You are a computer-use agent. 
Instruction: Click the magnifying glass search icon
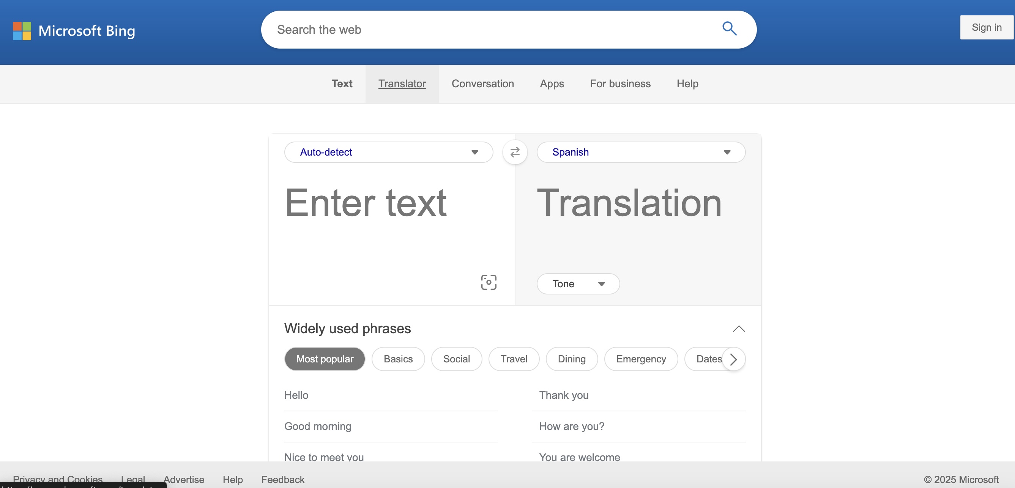(729, 29)
